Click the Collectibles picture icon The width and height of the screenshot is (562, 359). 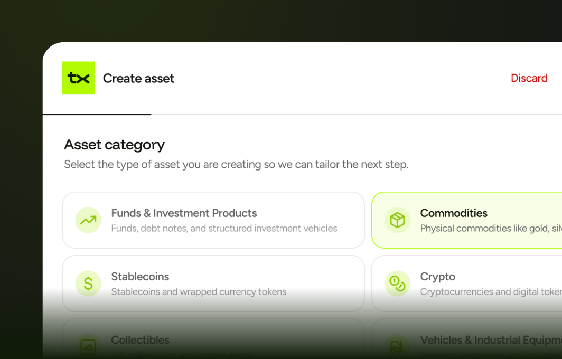point(88,346)
